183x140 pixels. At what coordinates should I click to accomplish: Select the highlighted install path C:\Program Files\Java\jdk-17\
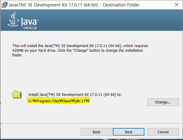(59, 101)
